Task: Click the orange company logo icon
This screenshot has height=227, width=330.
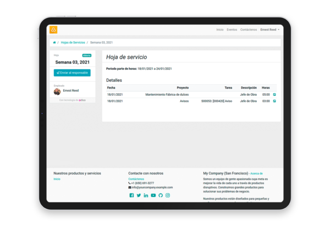Action: (x=53, y=30)
